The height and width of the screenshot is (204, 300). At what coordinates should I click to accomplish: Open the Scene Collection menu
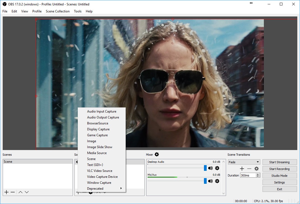click(58, 11)
